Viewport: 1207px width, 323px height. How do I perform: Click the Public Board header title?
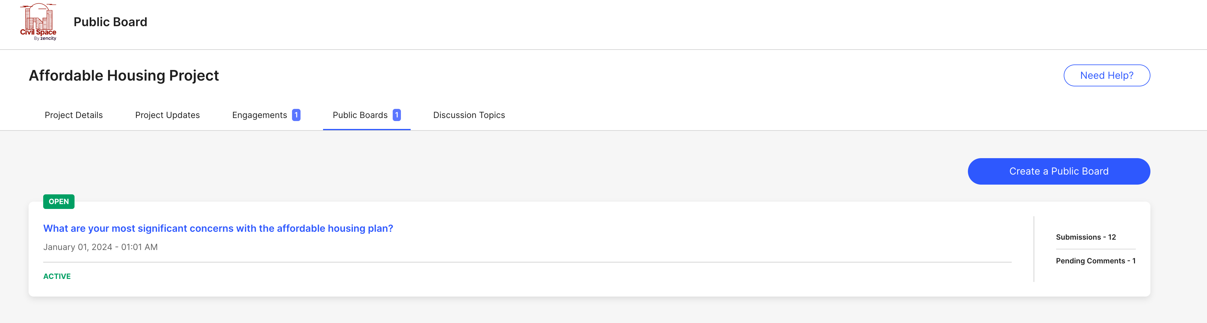pyautogui.click(x=110, y=22)
